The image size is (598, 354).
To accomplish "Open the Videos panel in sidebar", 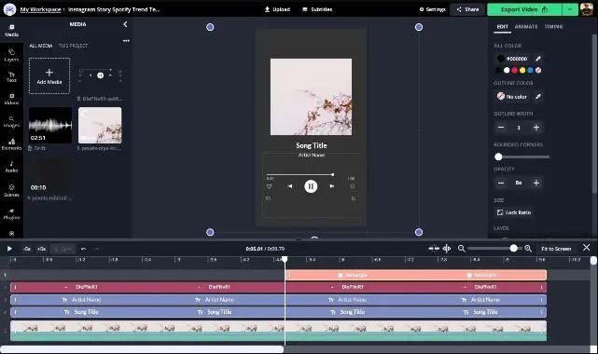I will 11,99.
